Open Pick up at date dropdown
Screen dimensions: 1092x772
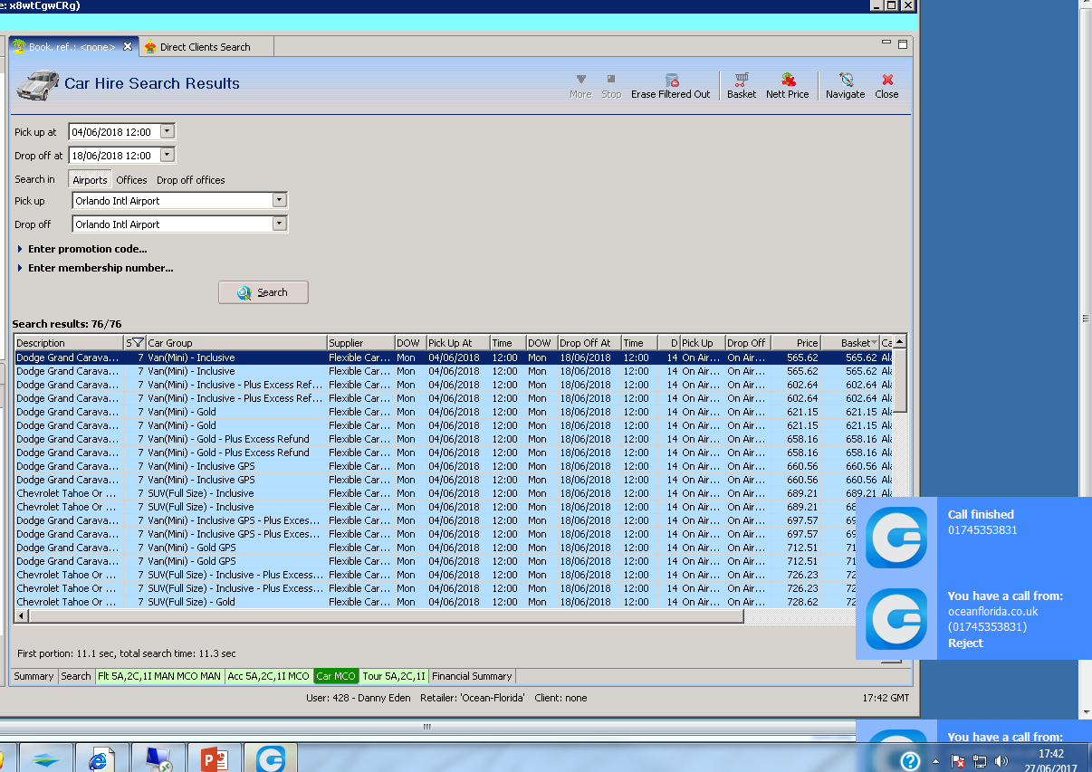pos(167,131)
